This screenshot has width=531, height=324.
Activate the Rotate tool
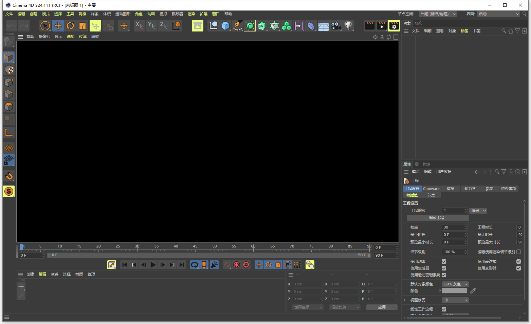tap(70, 26)
